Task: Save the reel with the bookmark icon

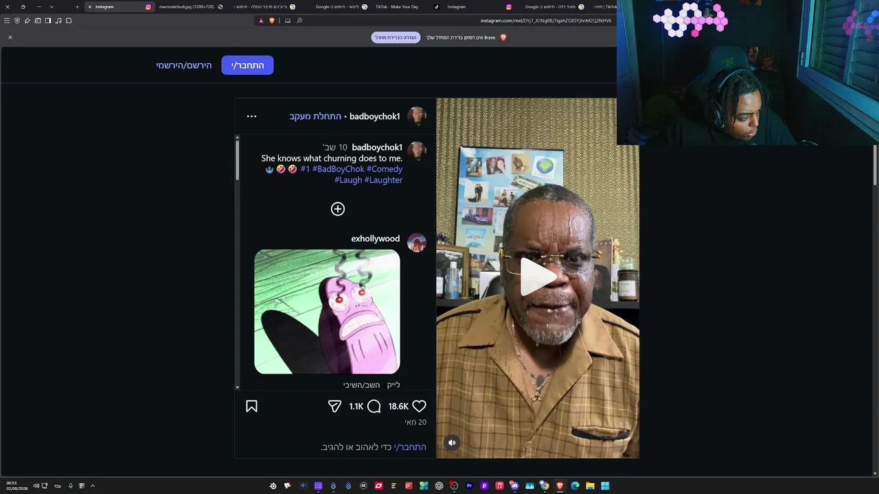Action: tap(251, 406)
